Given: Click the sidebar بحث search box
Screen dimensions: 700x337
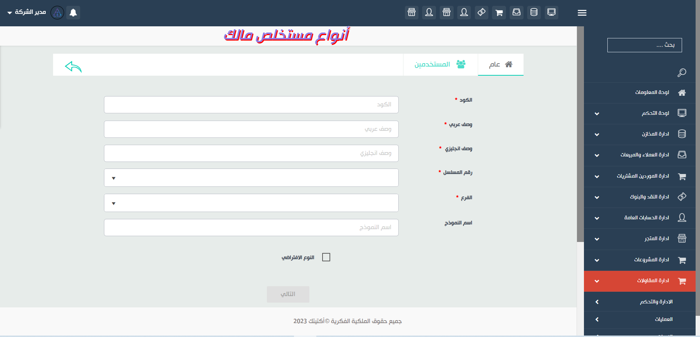Looking at the screenshot, I should [x=644, y=45].
